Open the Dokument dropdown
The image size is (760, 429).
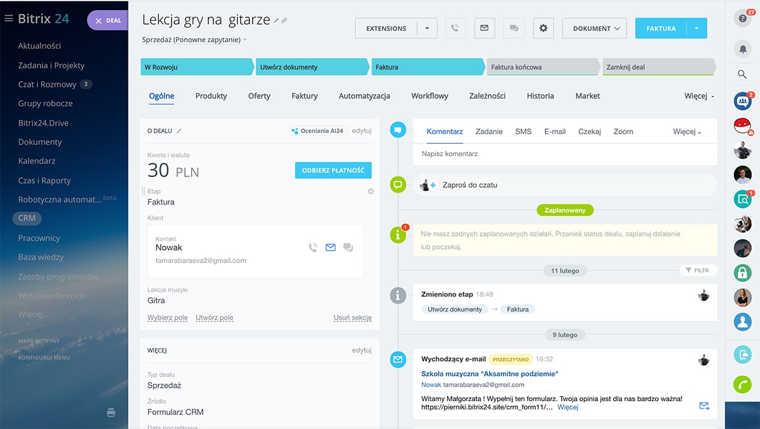594,28
